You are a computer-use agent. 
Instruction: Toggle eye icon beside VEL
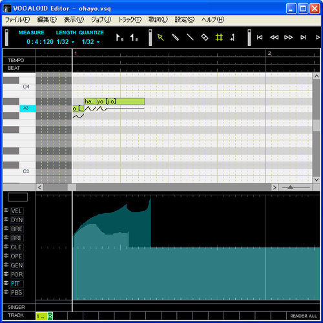(x=6, y=210)
